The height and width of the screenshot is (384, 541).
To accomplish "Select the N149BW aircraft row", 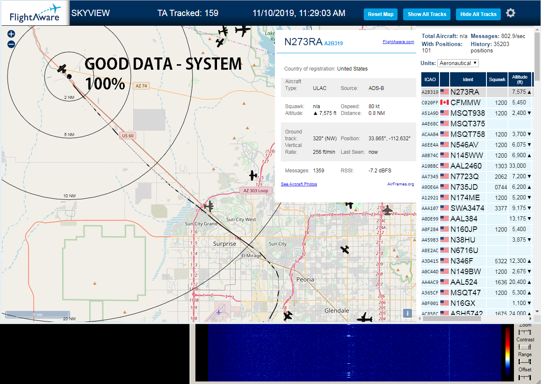I will [x=477, y=272].
